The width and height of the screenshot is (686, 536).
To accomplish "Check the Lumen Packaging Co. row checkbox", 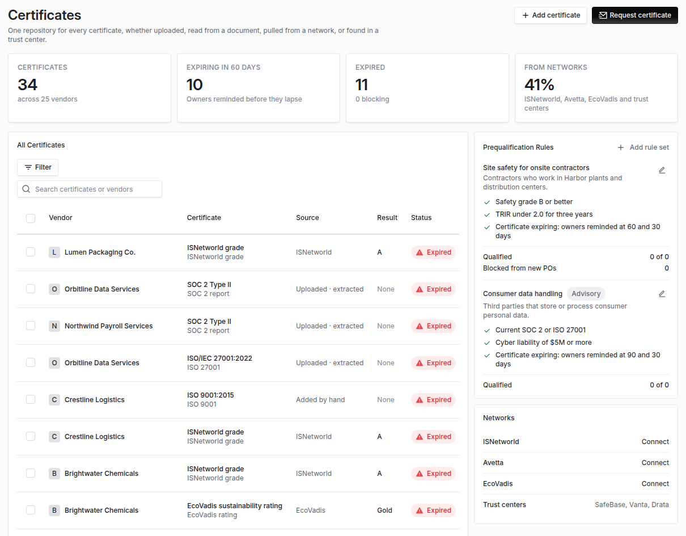I will 31,252.
